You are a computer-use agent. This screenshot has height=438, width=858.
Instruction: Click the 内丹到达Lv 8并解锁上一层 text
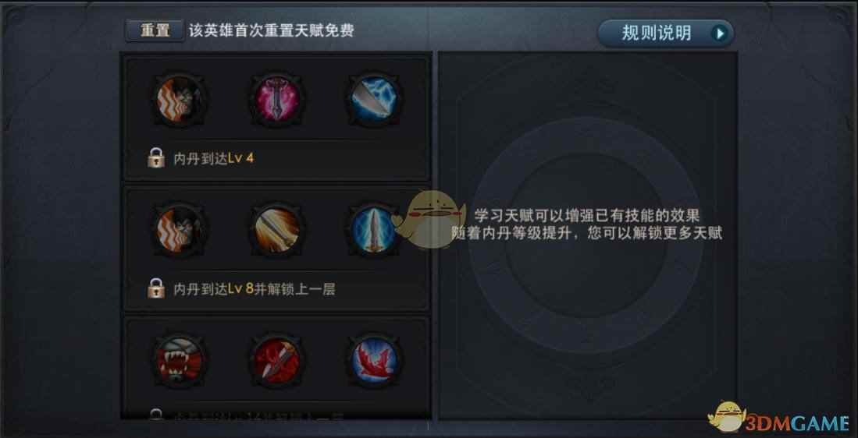[x=254, y=289]
